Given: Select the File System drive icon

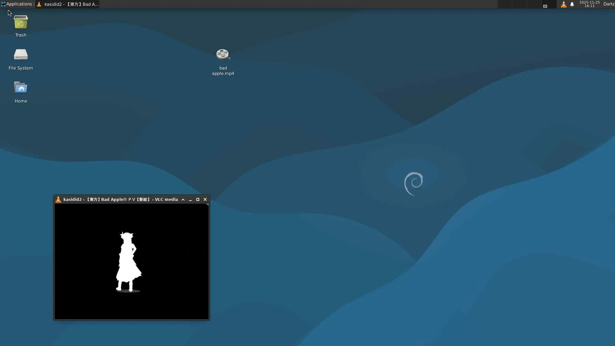Looking at the screenshot, I should [x=21, y=55].
